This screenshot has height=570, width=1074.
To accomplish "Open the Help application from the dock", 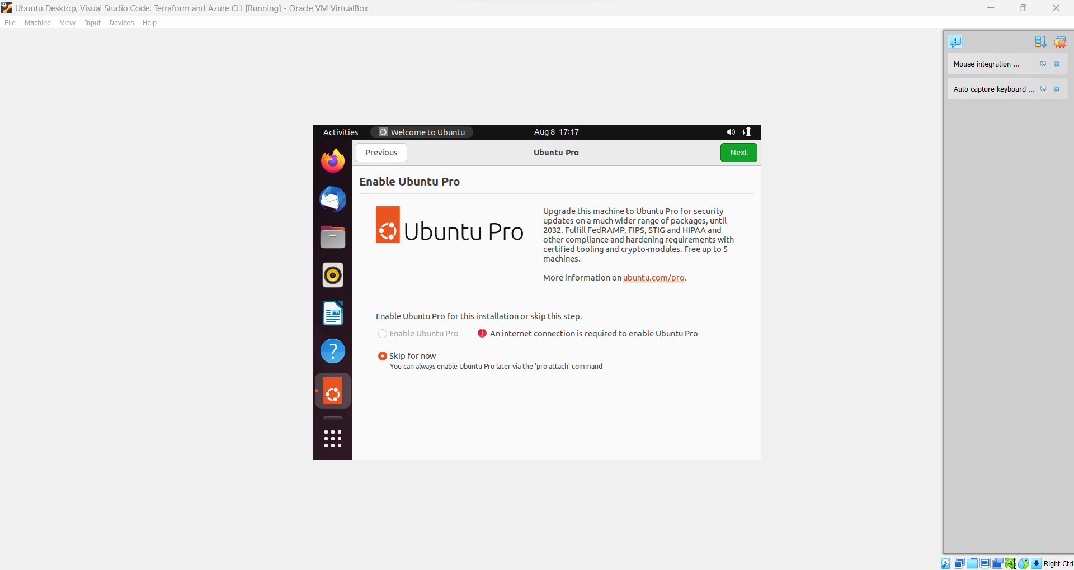I will tap(332, 351).
